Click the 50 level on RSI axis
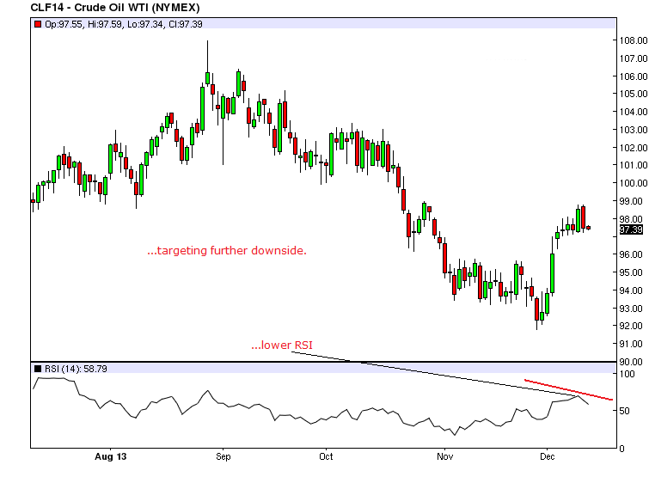Image resolution: width=649 pixels, height=483 pixels. click(x=626, y=411)
